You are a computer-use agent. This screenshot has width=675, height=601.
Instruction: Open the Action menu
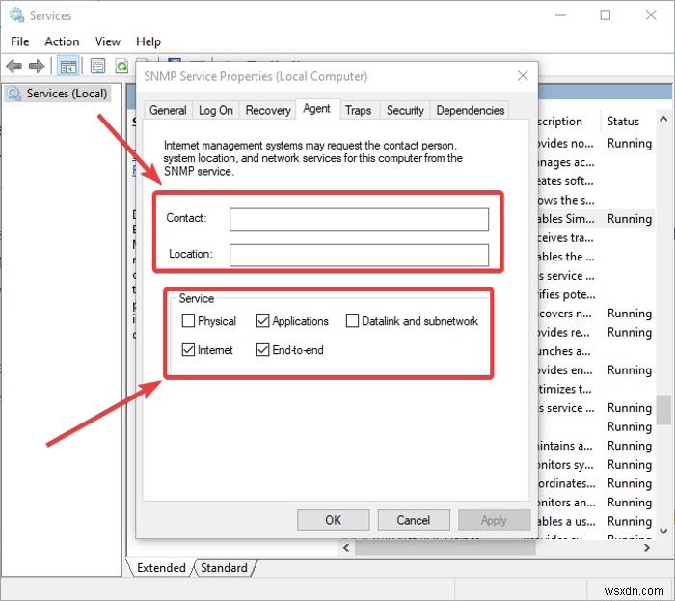coord(62,41)
